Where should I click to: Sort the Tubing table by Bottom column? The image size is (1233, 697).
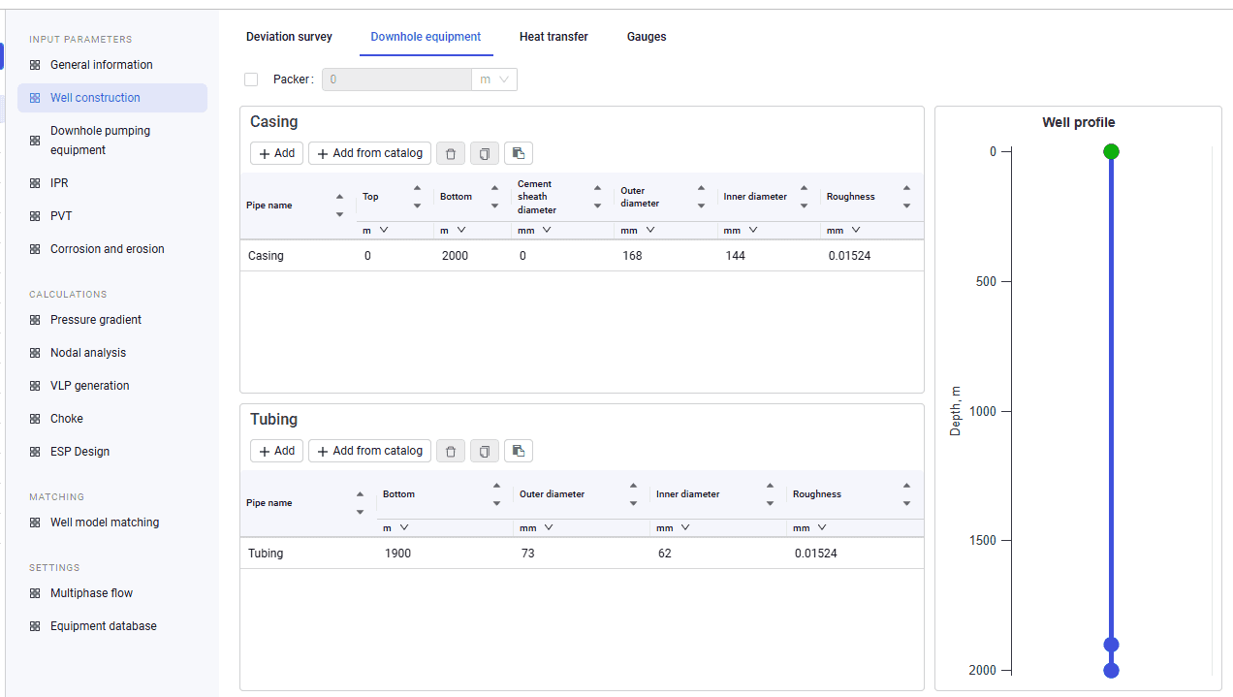496,494
